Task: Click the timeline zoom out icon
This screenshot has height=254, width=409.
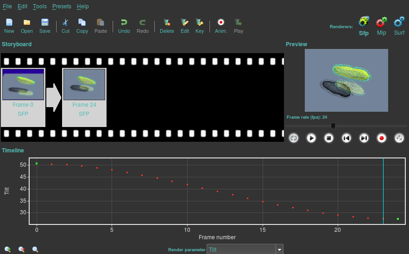Action: click(21, 249)
